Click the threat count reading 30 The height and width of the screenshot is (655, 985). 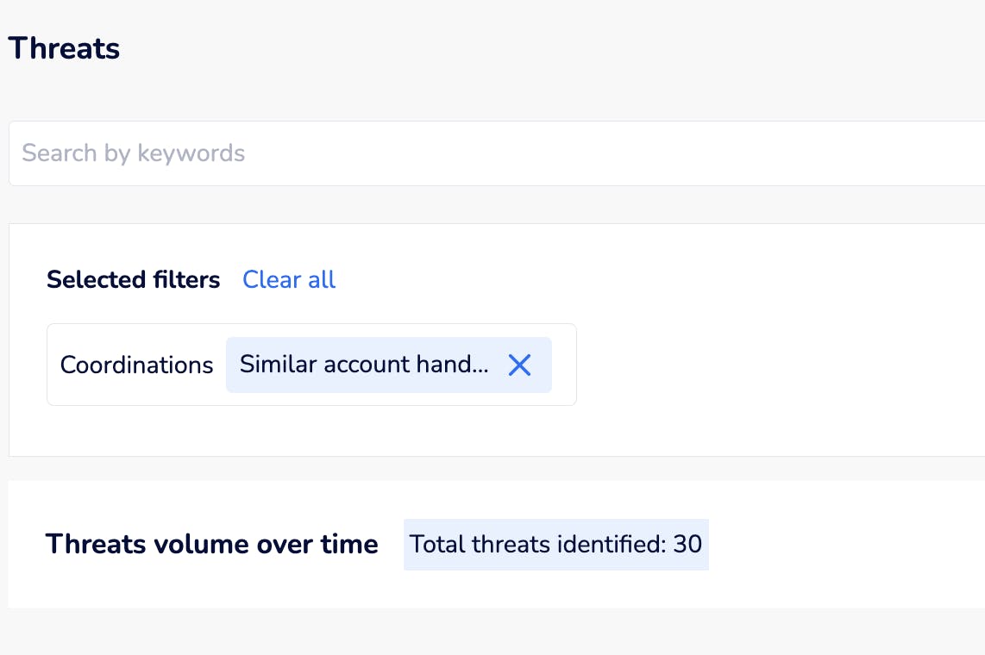click(687, 545)
